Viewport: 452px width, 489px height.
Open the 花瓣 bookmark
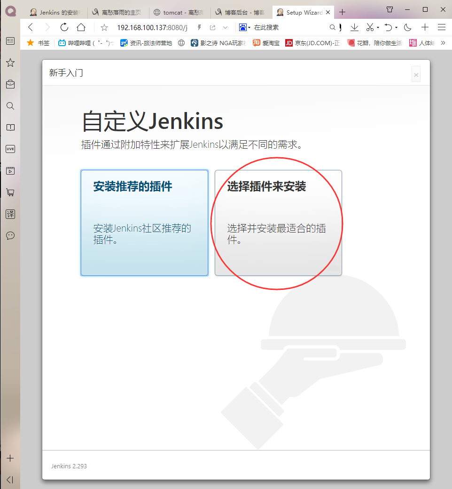[374, 43]
